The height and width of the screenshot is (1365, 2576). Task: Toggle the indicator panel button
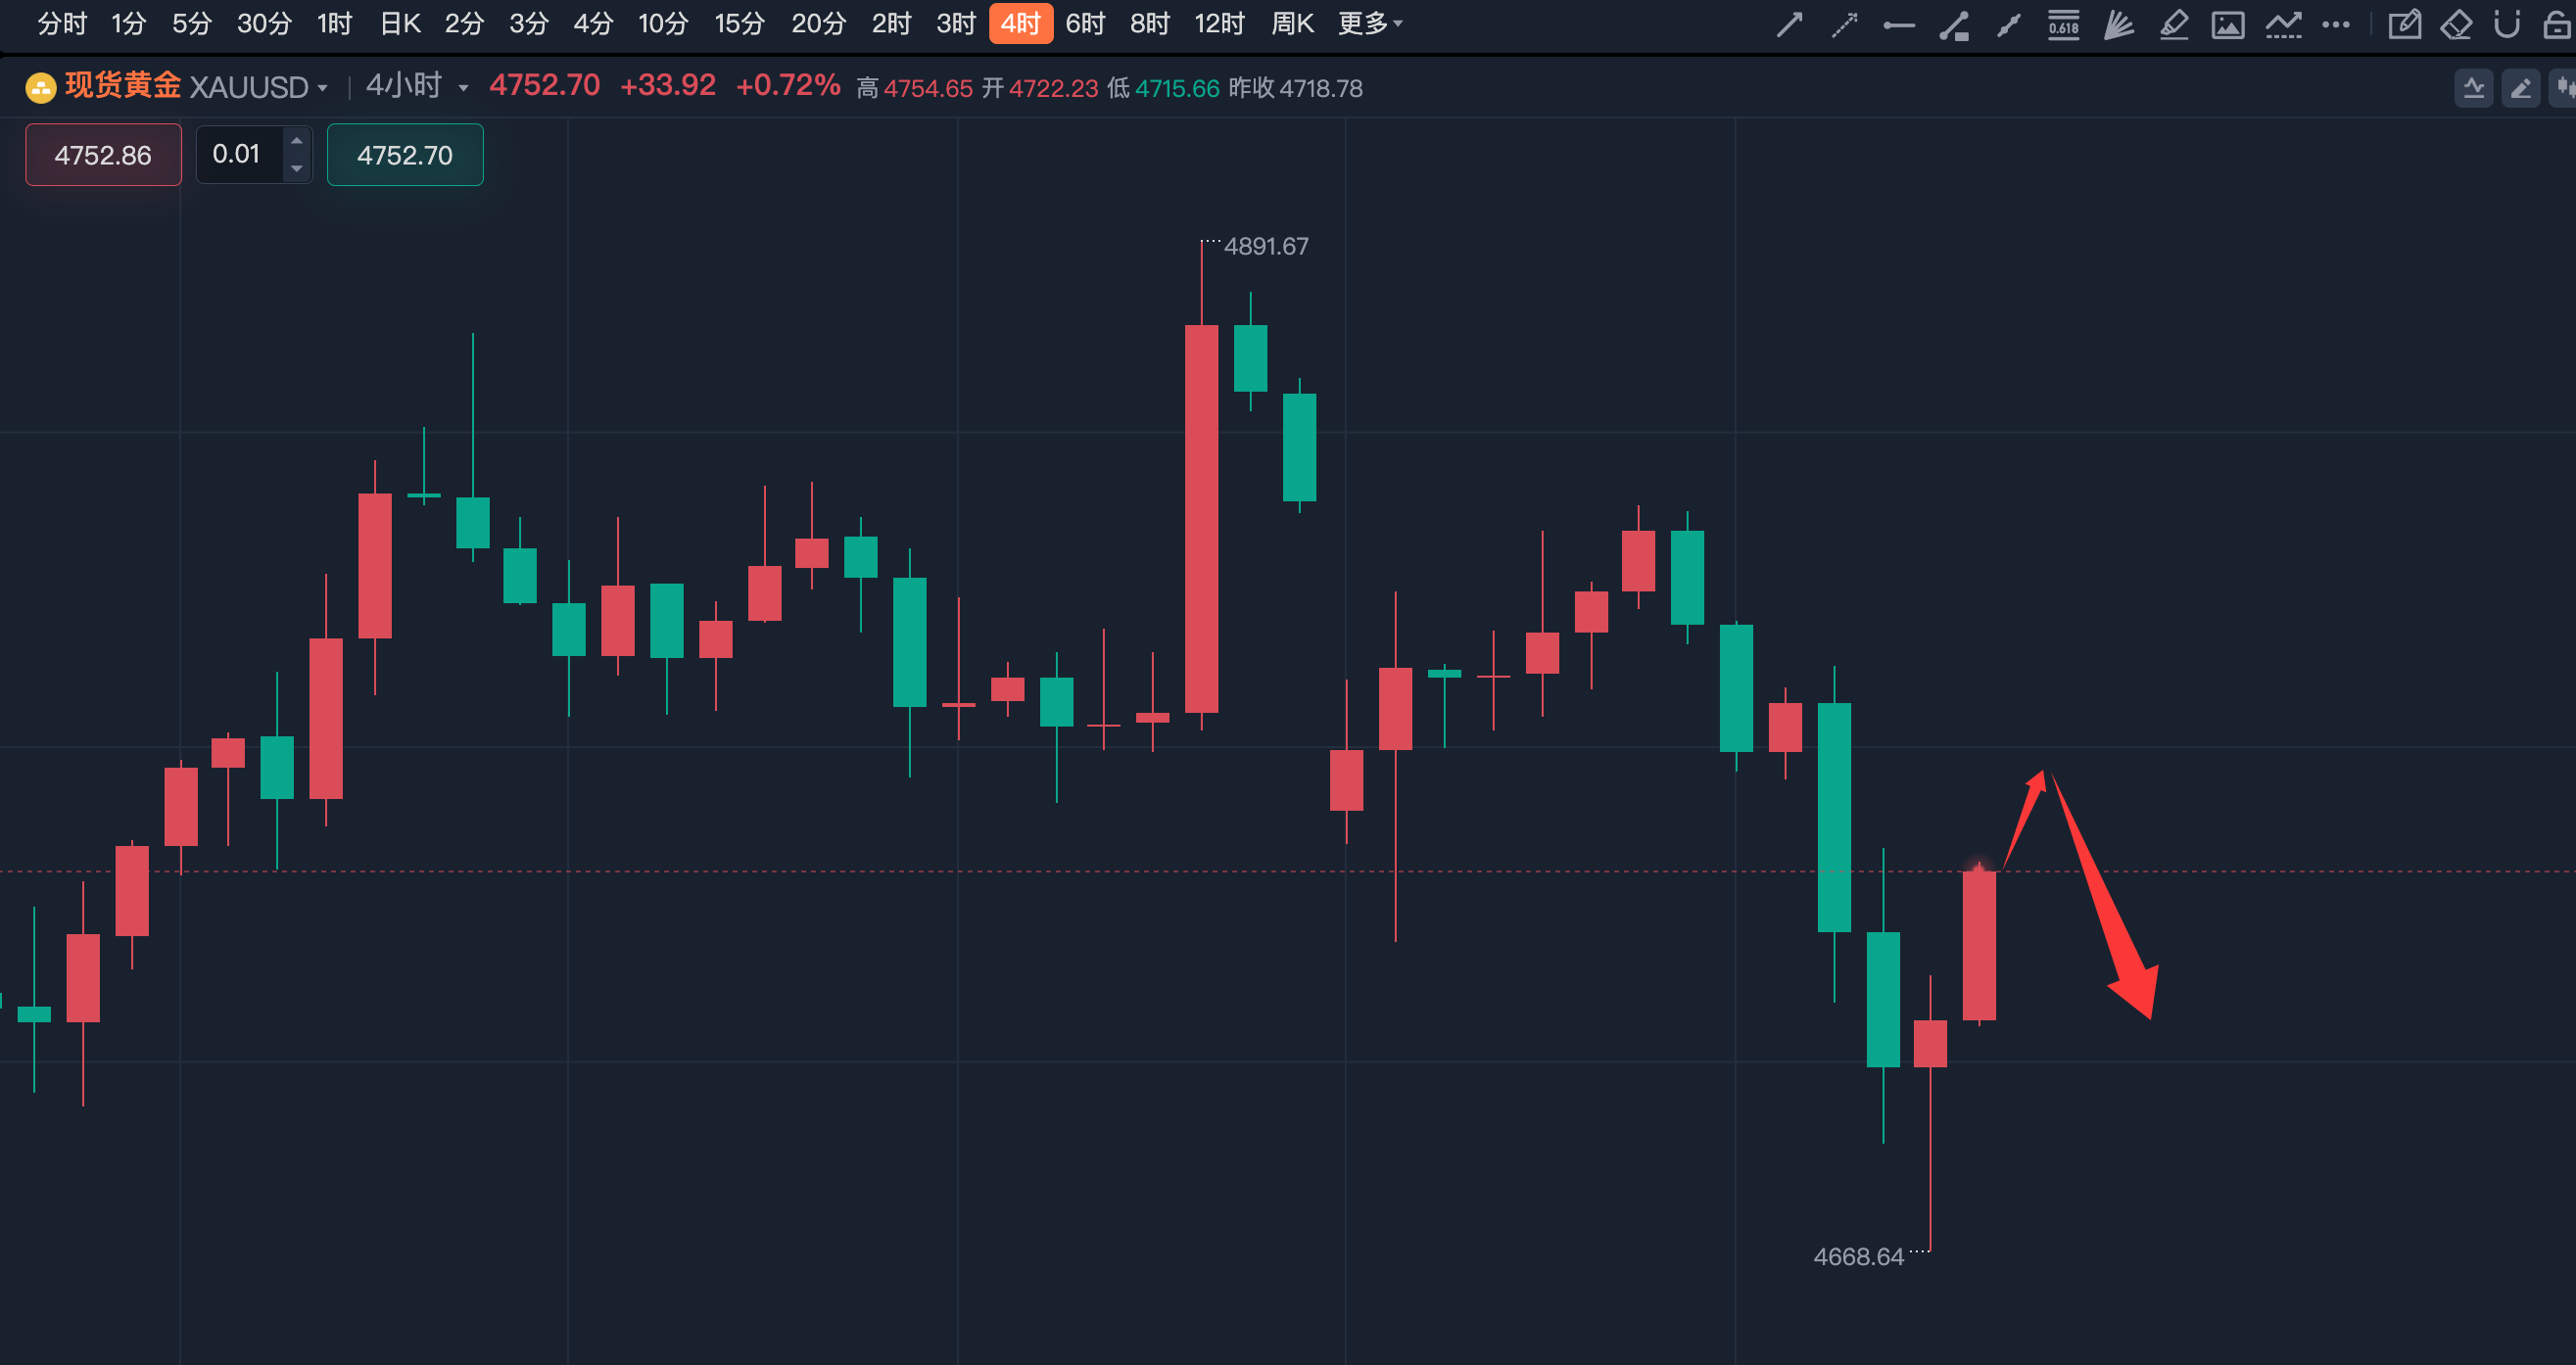pyautogui.click(x=2474, y=88)
